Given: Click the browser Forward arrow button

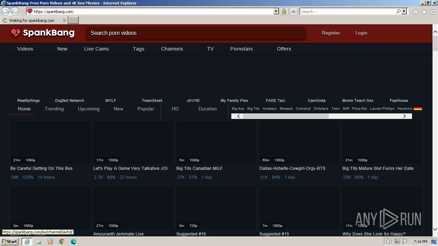Looking at the screenshot, I should coord(15,11).
